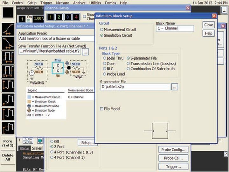
Task: Browse for S-parameter file
Action: pyautogui.click(x=175, y=87)
